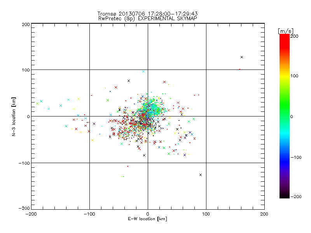
Task: Click the 'N-S location [km]' axis label
Action: [x=14, y=116]
